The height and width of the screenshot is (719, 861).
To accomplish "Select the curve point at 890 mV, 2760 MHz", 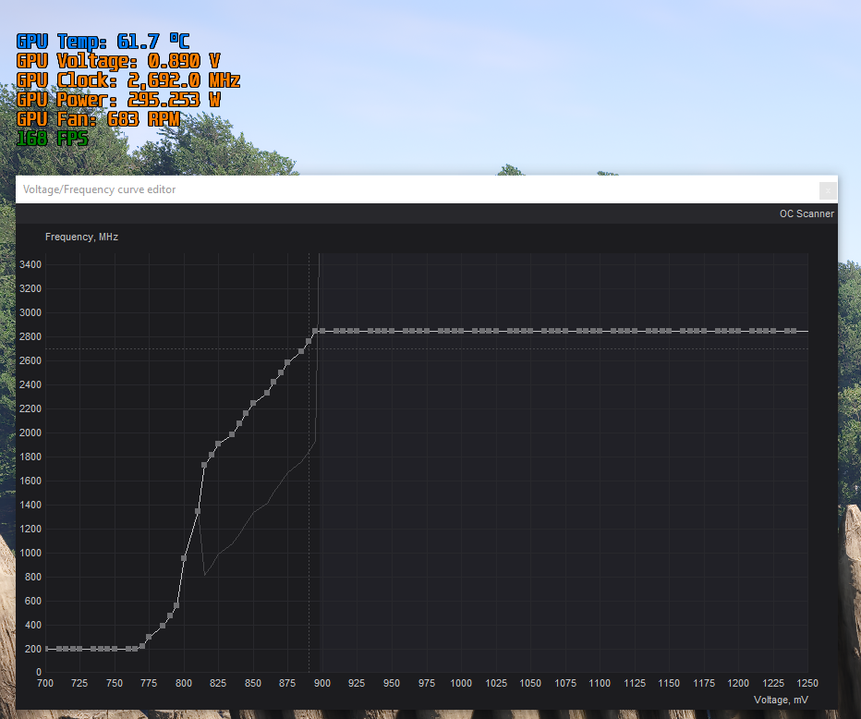I will pos(309,342).
